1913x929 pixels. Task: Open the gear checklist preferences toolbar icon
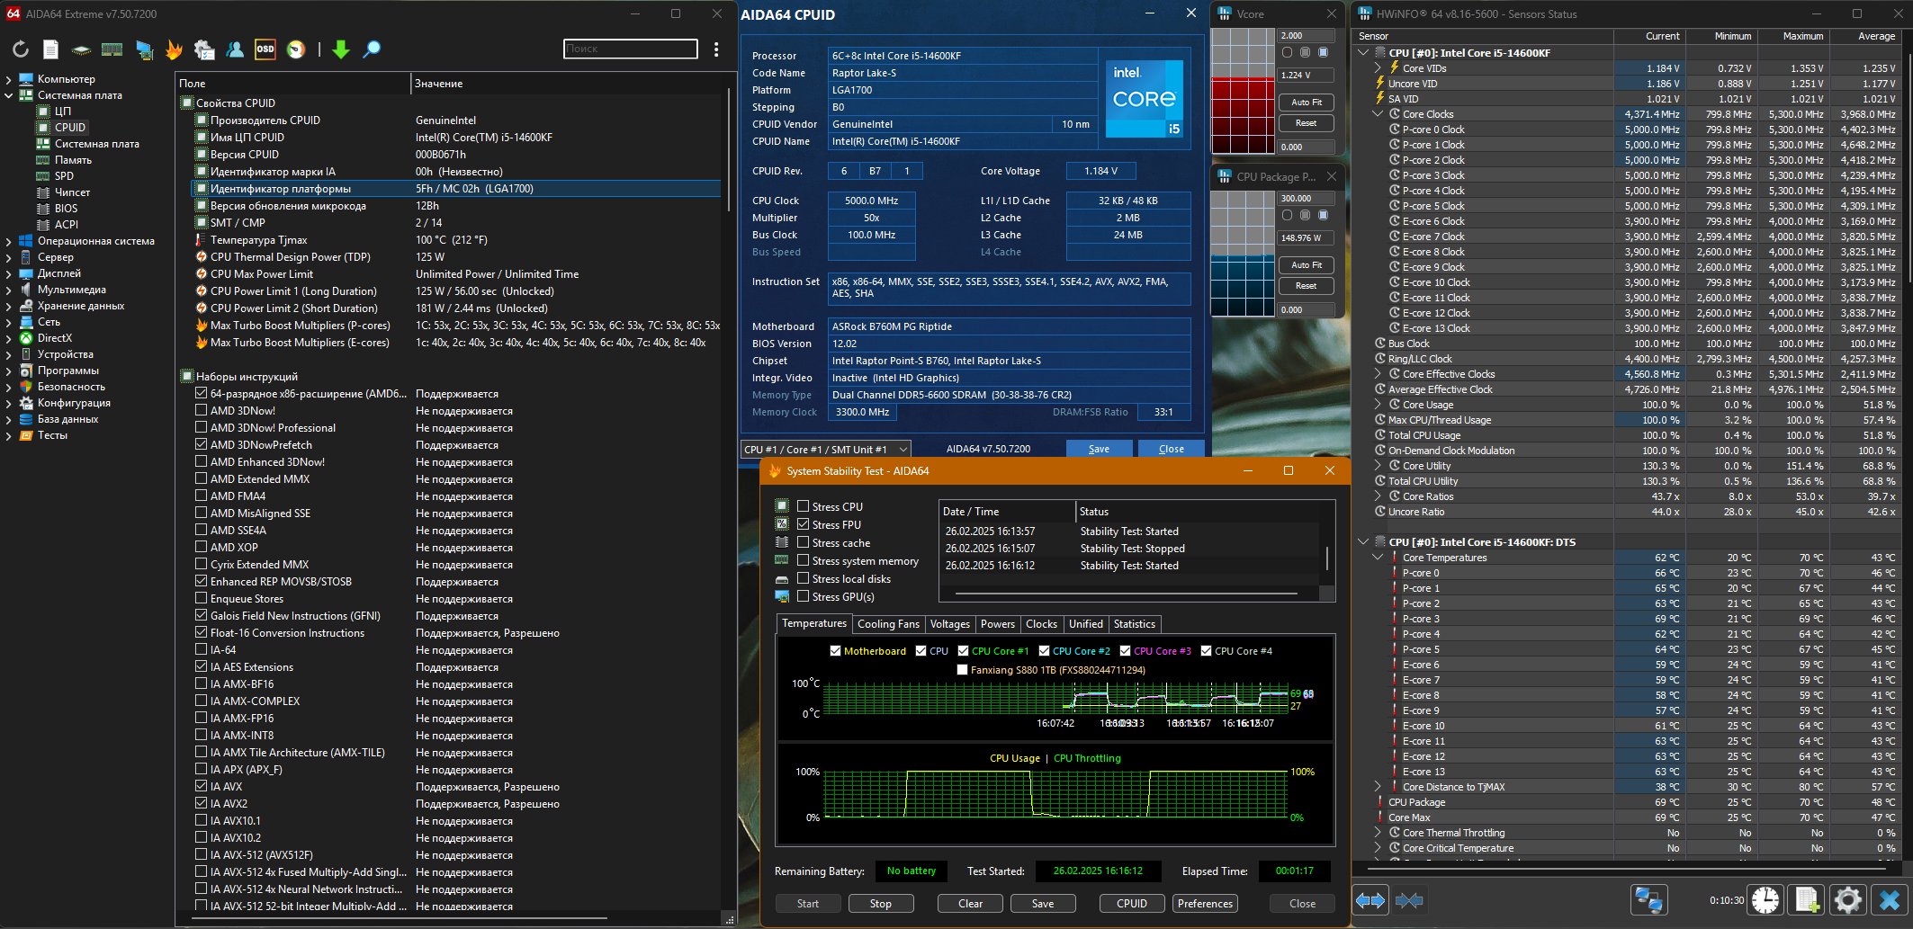(x=204, y=49)
